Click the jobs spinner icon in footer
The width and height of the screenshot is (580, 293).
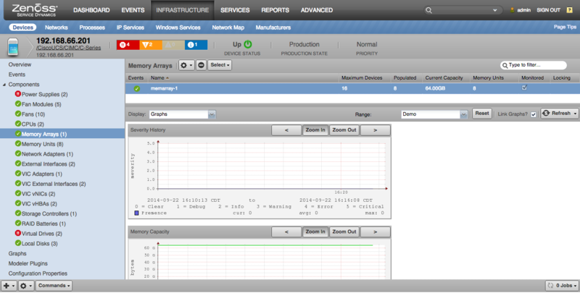(550, 285)
